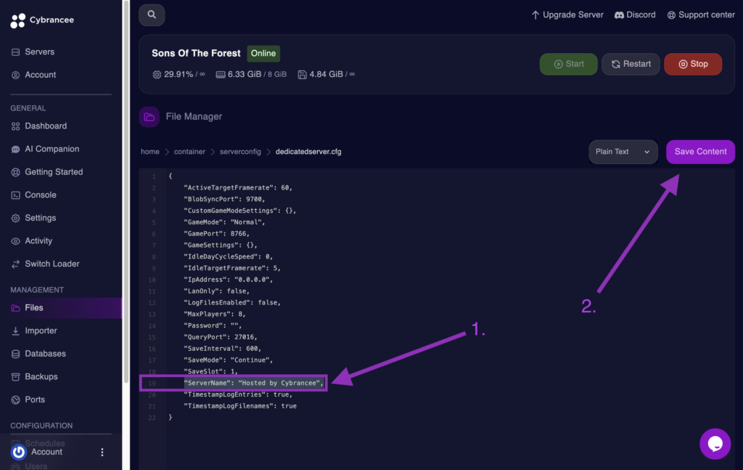Click the Files folder icon
The width and height of the screenshot is (743, 470).
point(16,308)
